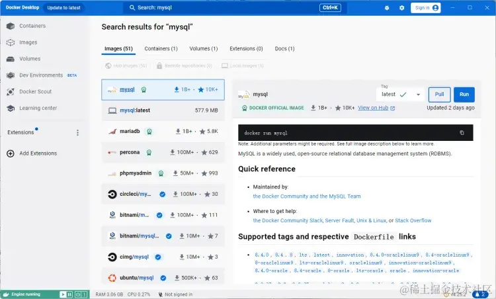Toggle the Hub images (50) filter
Viewport: 496px width, 299px height.
[x=126, y=65]
